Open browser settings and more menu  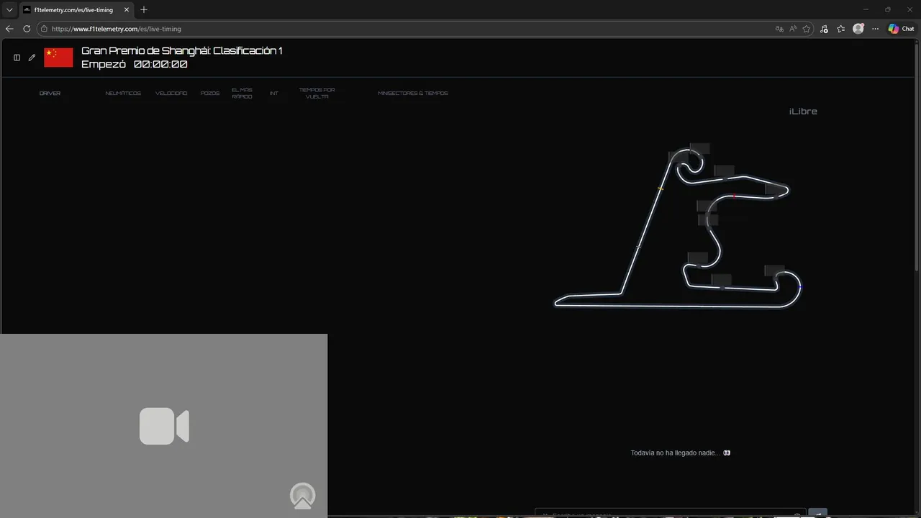click(875, 29)
